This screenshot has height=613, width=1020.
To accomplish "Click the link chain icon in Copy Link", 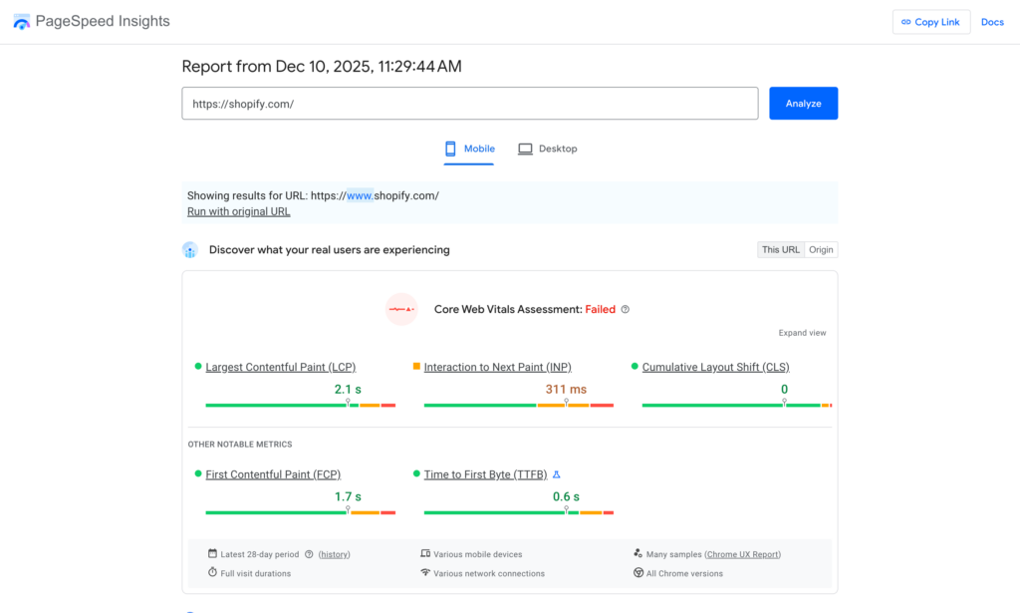I will pos(905,22).
